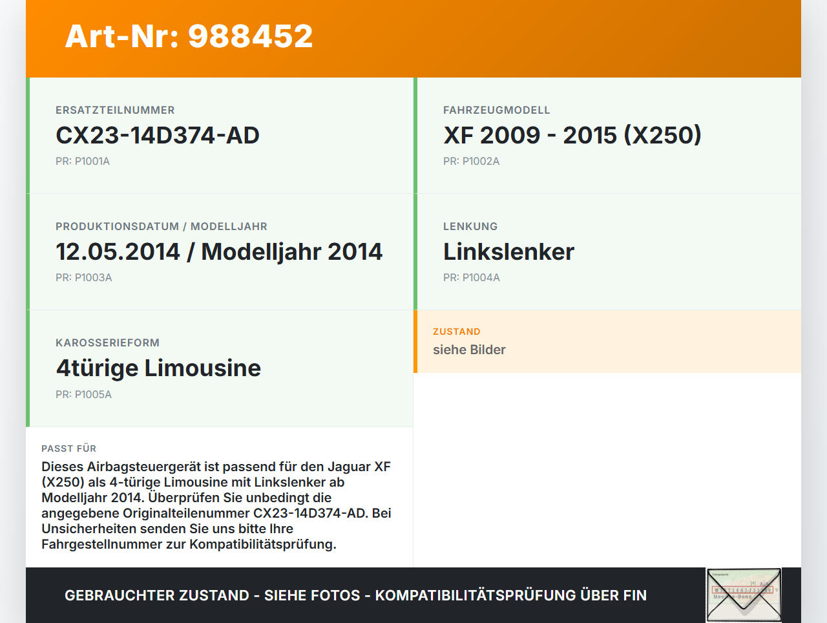Select the Karosserieform info card
The image size is (827, 623).
point(220,368)
